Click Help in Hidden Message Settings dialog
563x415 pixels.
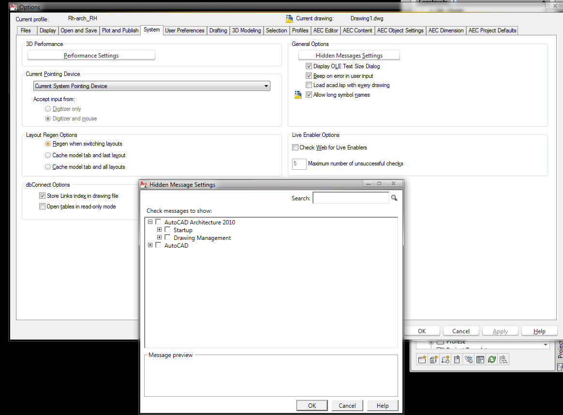tap(383, 405)
